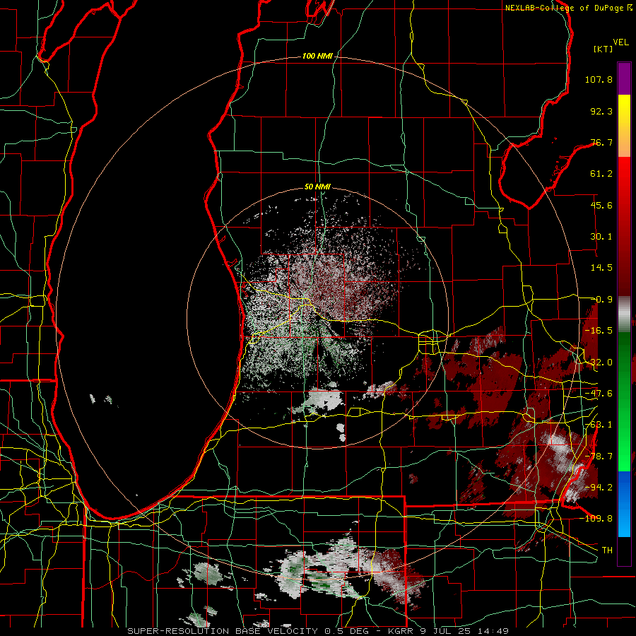Screen dimensions: 636x636
Task: Select the 14.5 scale value
Action: [601, 268]
